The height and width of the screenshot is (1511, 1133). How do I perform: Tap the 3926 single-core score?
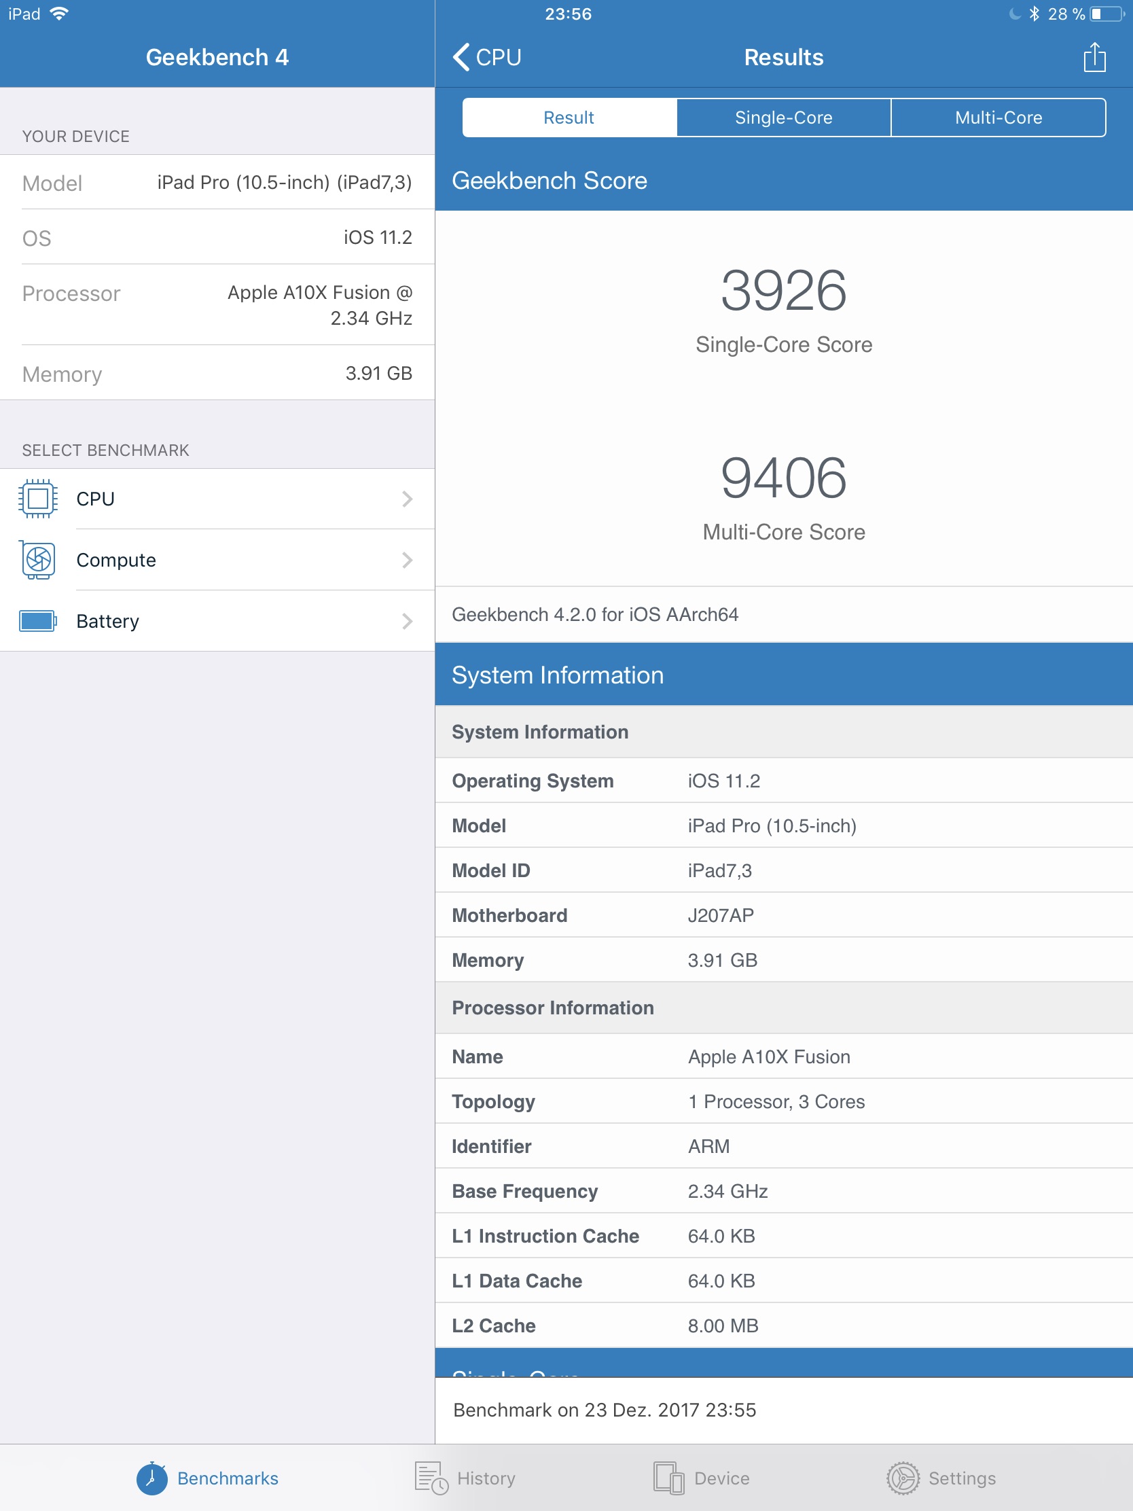(783, 290)
